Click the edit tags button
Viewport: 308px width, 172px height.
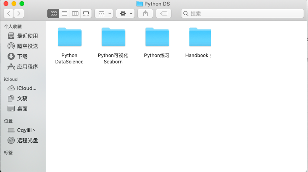[163, 13]
